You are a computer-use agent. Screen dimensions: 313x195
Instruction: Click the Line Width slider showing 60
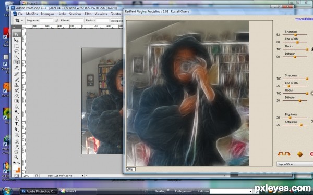(295, 42)
